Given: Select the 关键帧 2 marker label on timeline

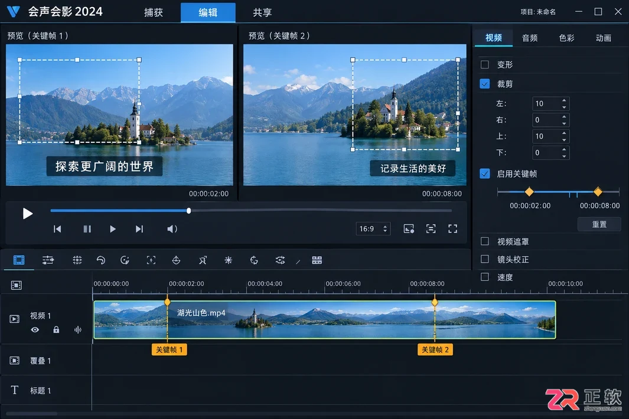Looking at the screenshot, I should (x=435, y=349).
